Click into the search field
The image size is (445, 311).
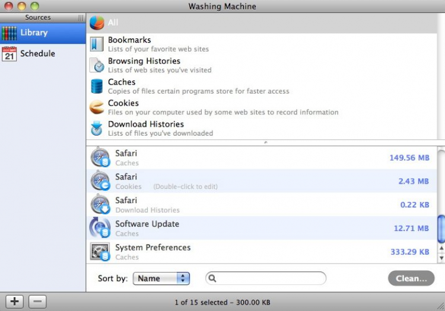pyautogui.click(x=266, y=278)
